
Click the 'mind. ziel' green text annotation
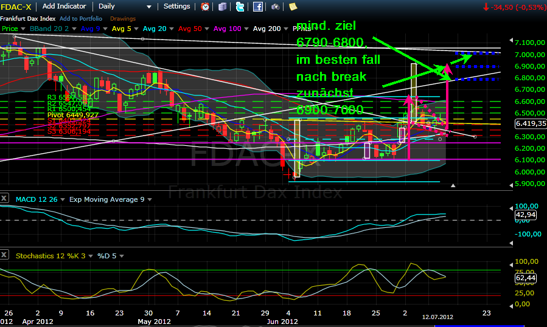pyautogui.click(x=326, y=26)
